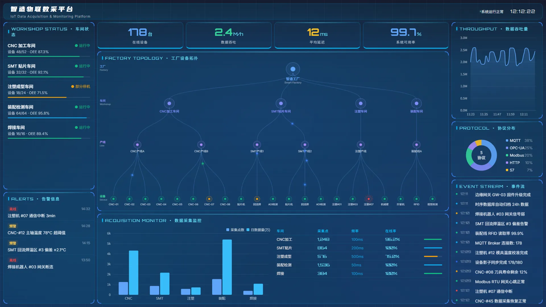This screenshot has height=307, width=546.
Task: Toggle MQTT legend entry in protocol chart
Action: [x=519, y=140]
